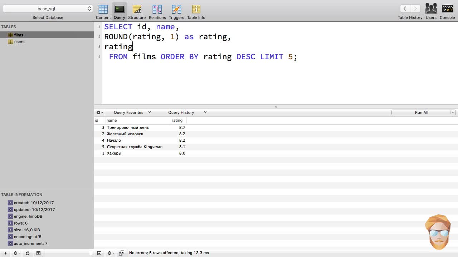Go back in Table History
458x257 pixels.
405,9
